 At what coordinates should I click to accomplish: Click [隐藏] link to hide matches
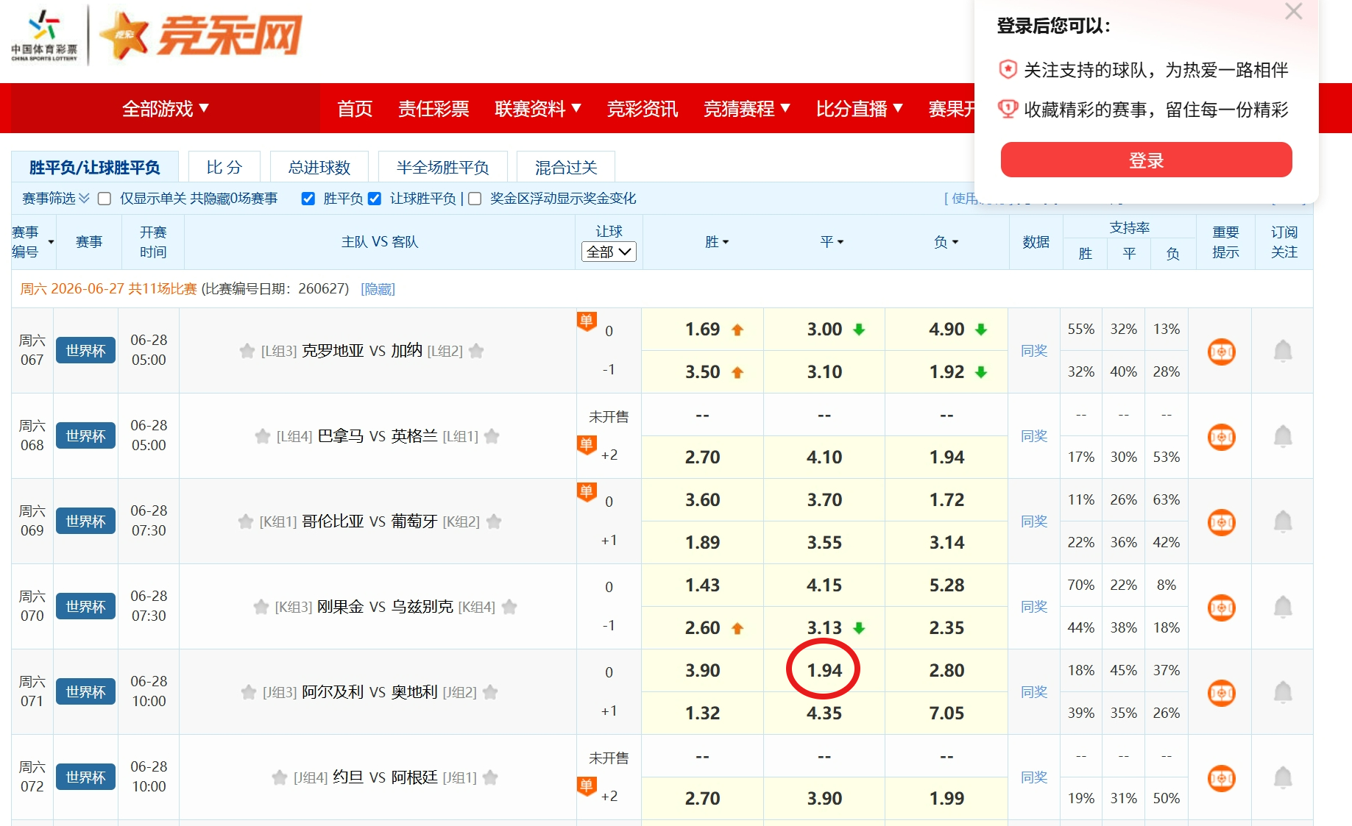[378, 289]
